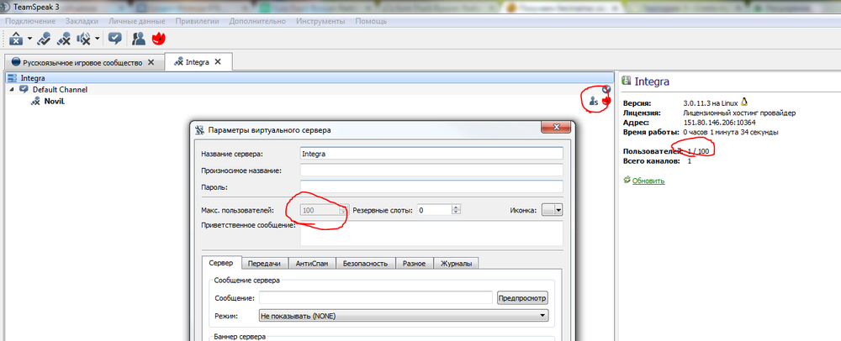Screen dimensions: 841x341
Task: Click the Название сервера input field
Action: [431, 153]
